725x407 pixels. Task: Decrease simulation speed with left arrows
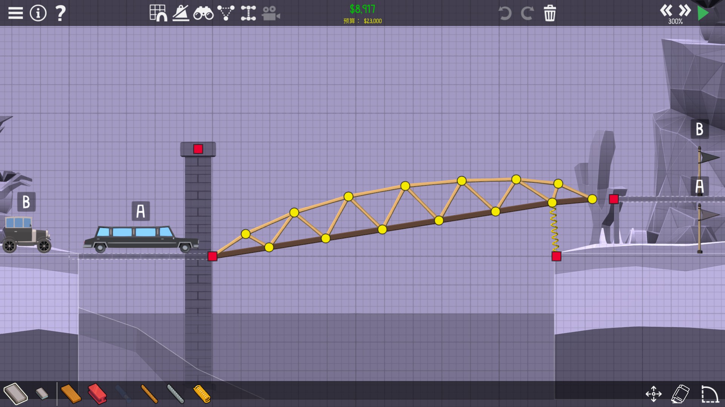[666, 10]
